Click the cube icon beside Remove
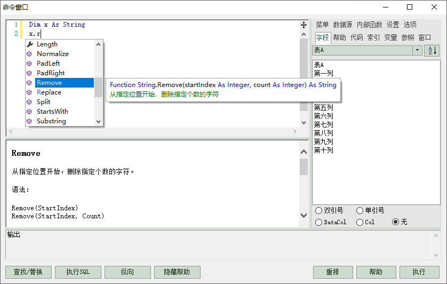 29,83
